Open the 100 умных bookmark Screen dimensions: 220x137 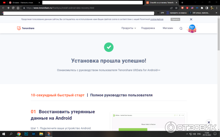point(199,13)
